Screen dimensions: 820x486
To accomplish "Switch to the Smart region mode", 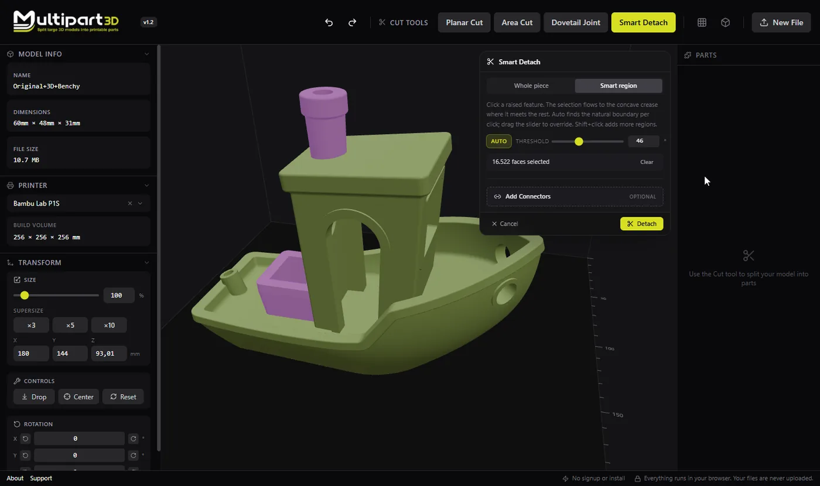I will click(x=619, y=86).
